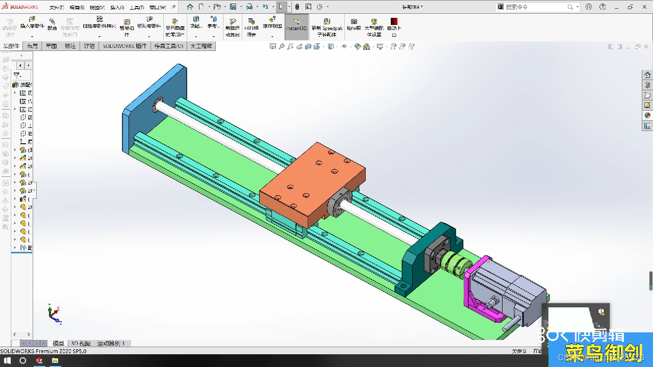Open SolidWorks Resources task pane tab
This screenshot has width=653, height=367.
[647, 75]
